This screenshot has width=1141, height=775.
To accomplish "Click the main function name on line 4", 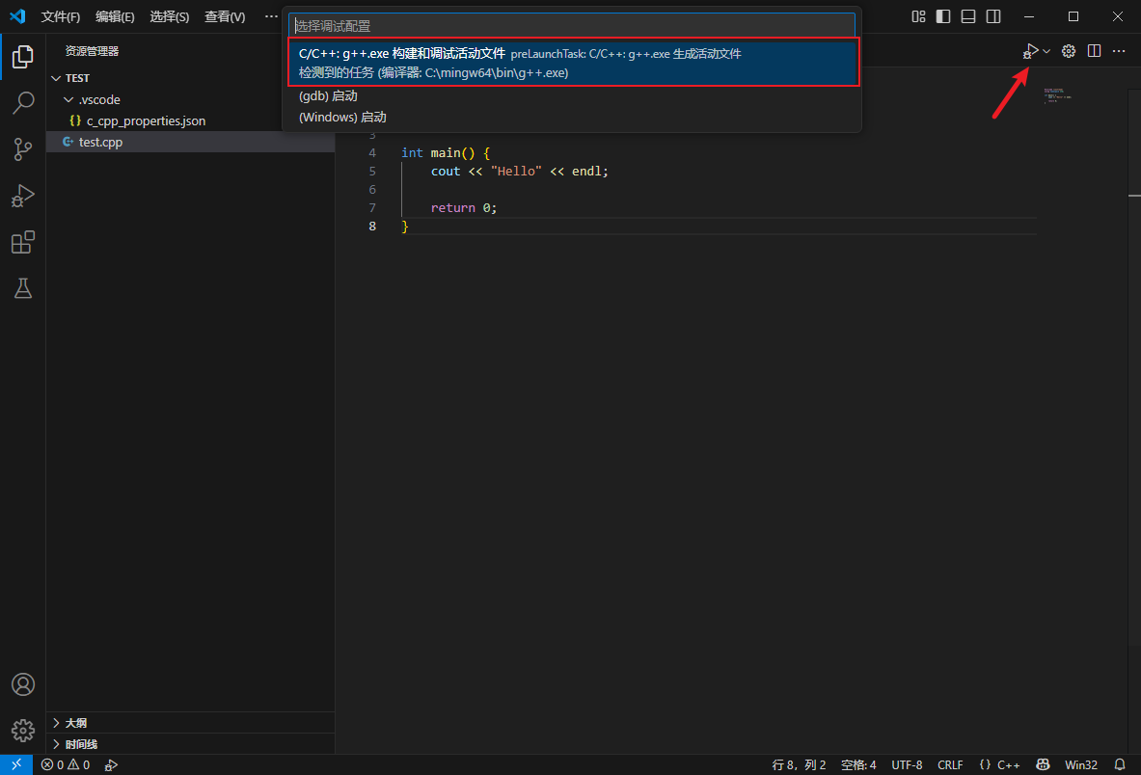I will [x=446, y=152].
